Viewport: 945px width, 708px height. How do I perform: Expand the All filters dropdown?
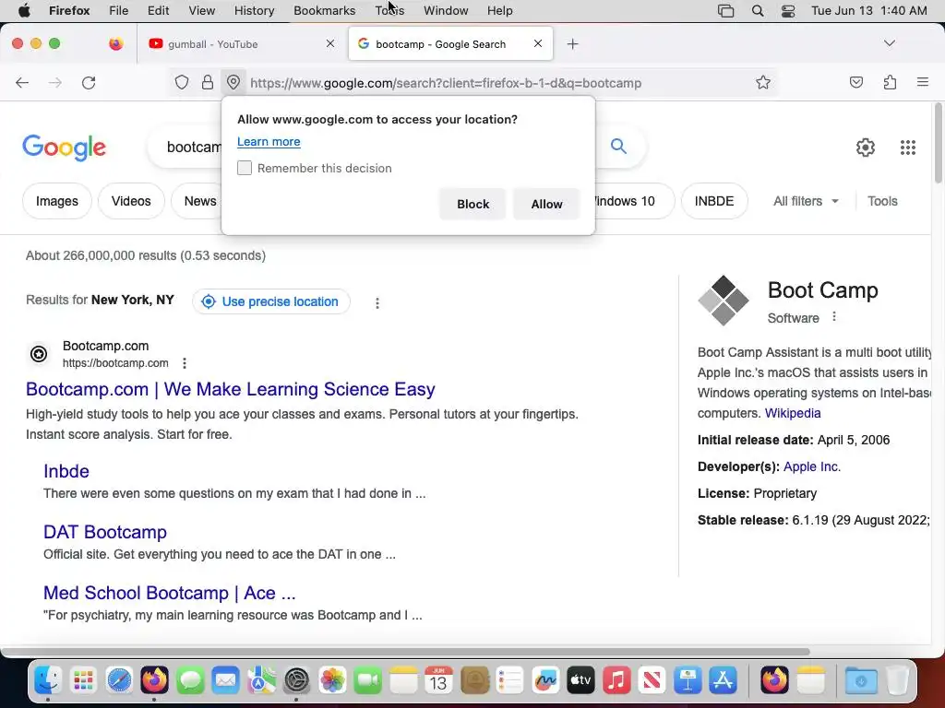pyautogui.click(x=805, y=201)
